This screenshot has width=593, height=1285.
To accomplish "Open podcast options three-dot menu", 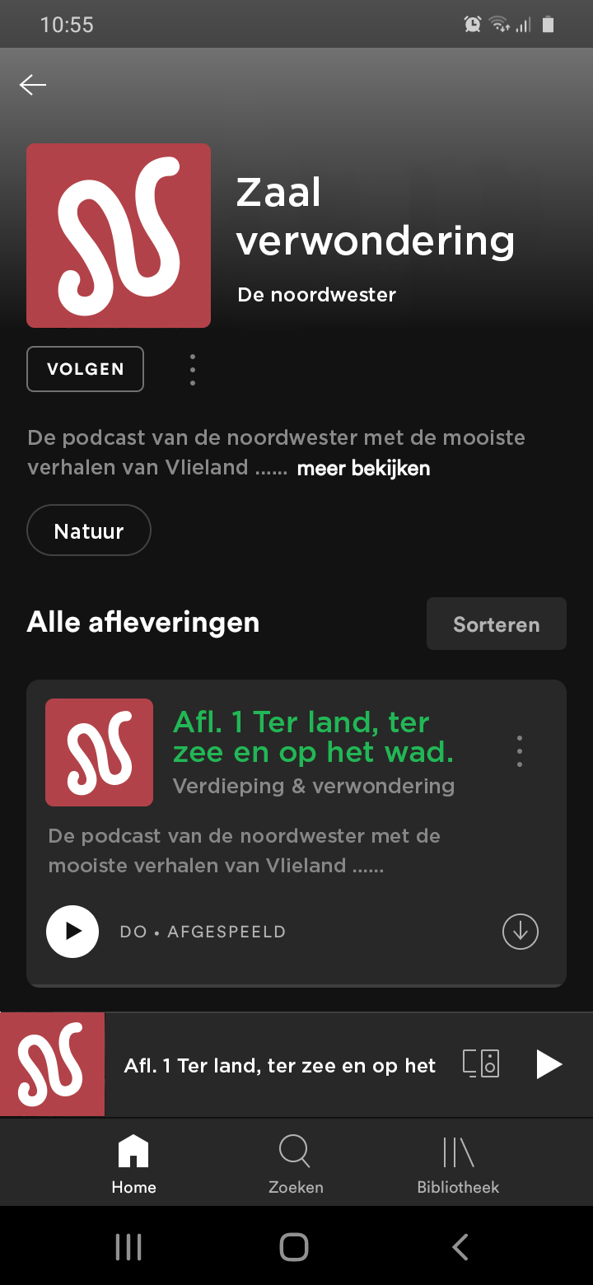I will [193, 370].
